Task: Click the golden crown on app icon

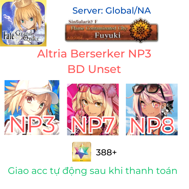Action: point(23,3)
